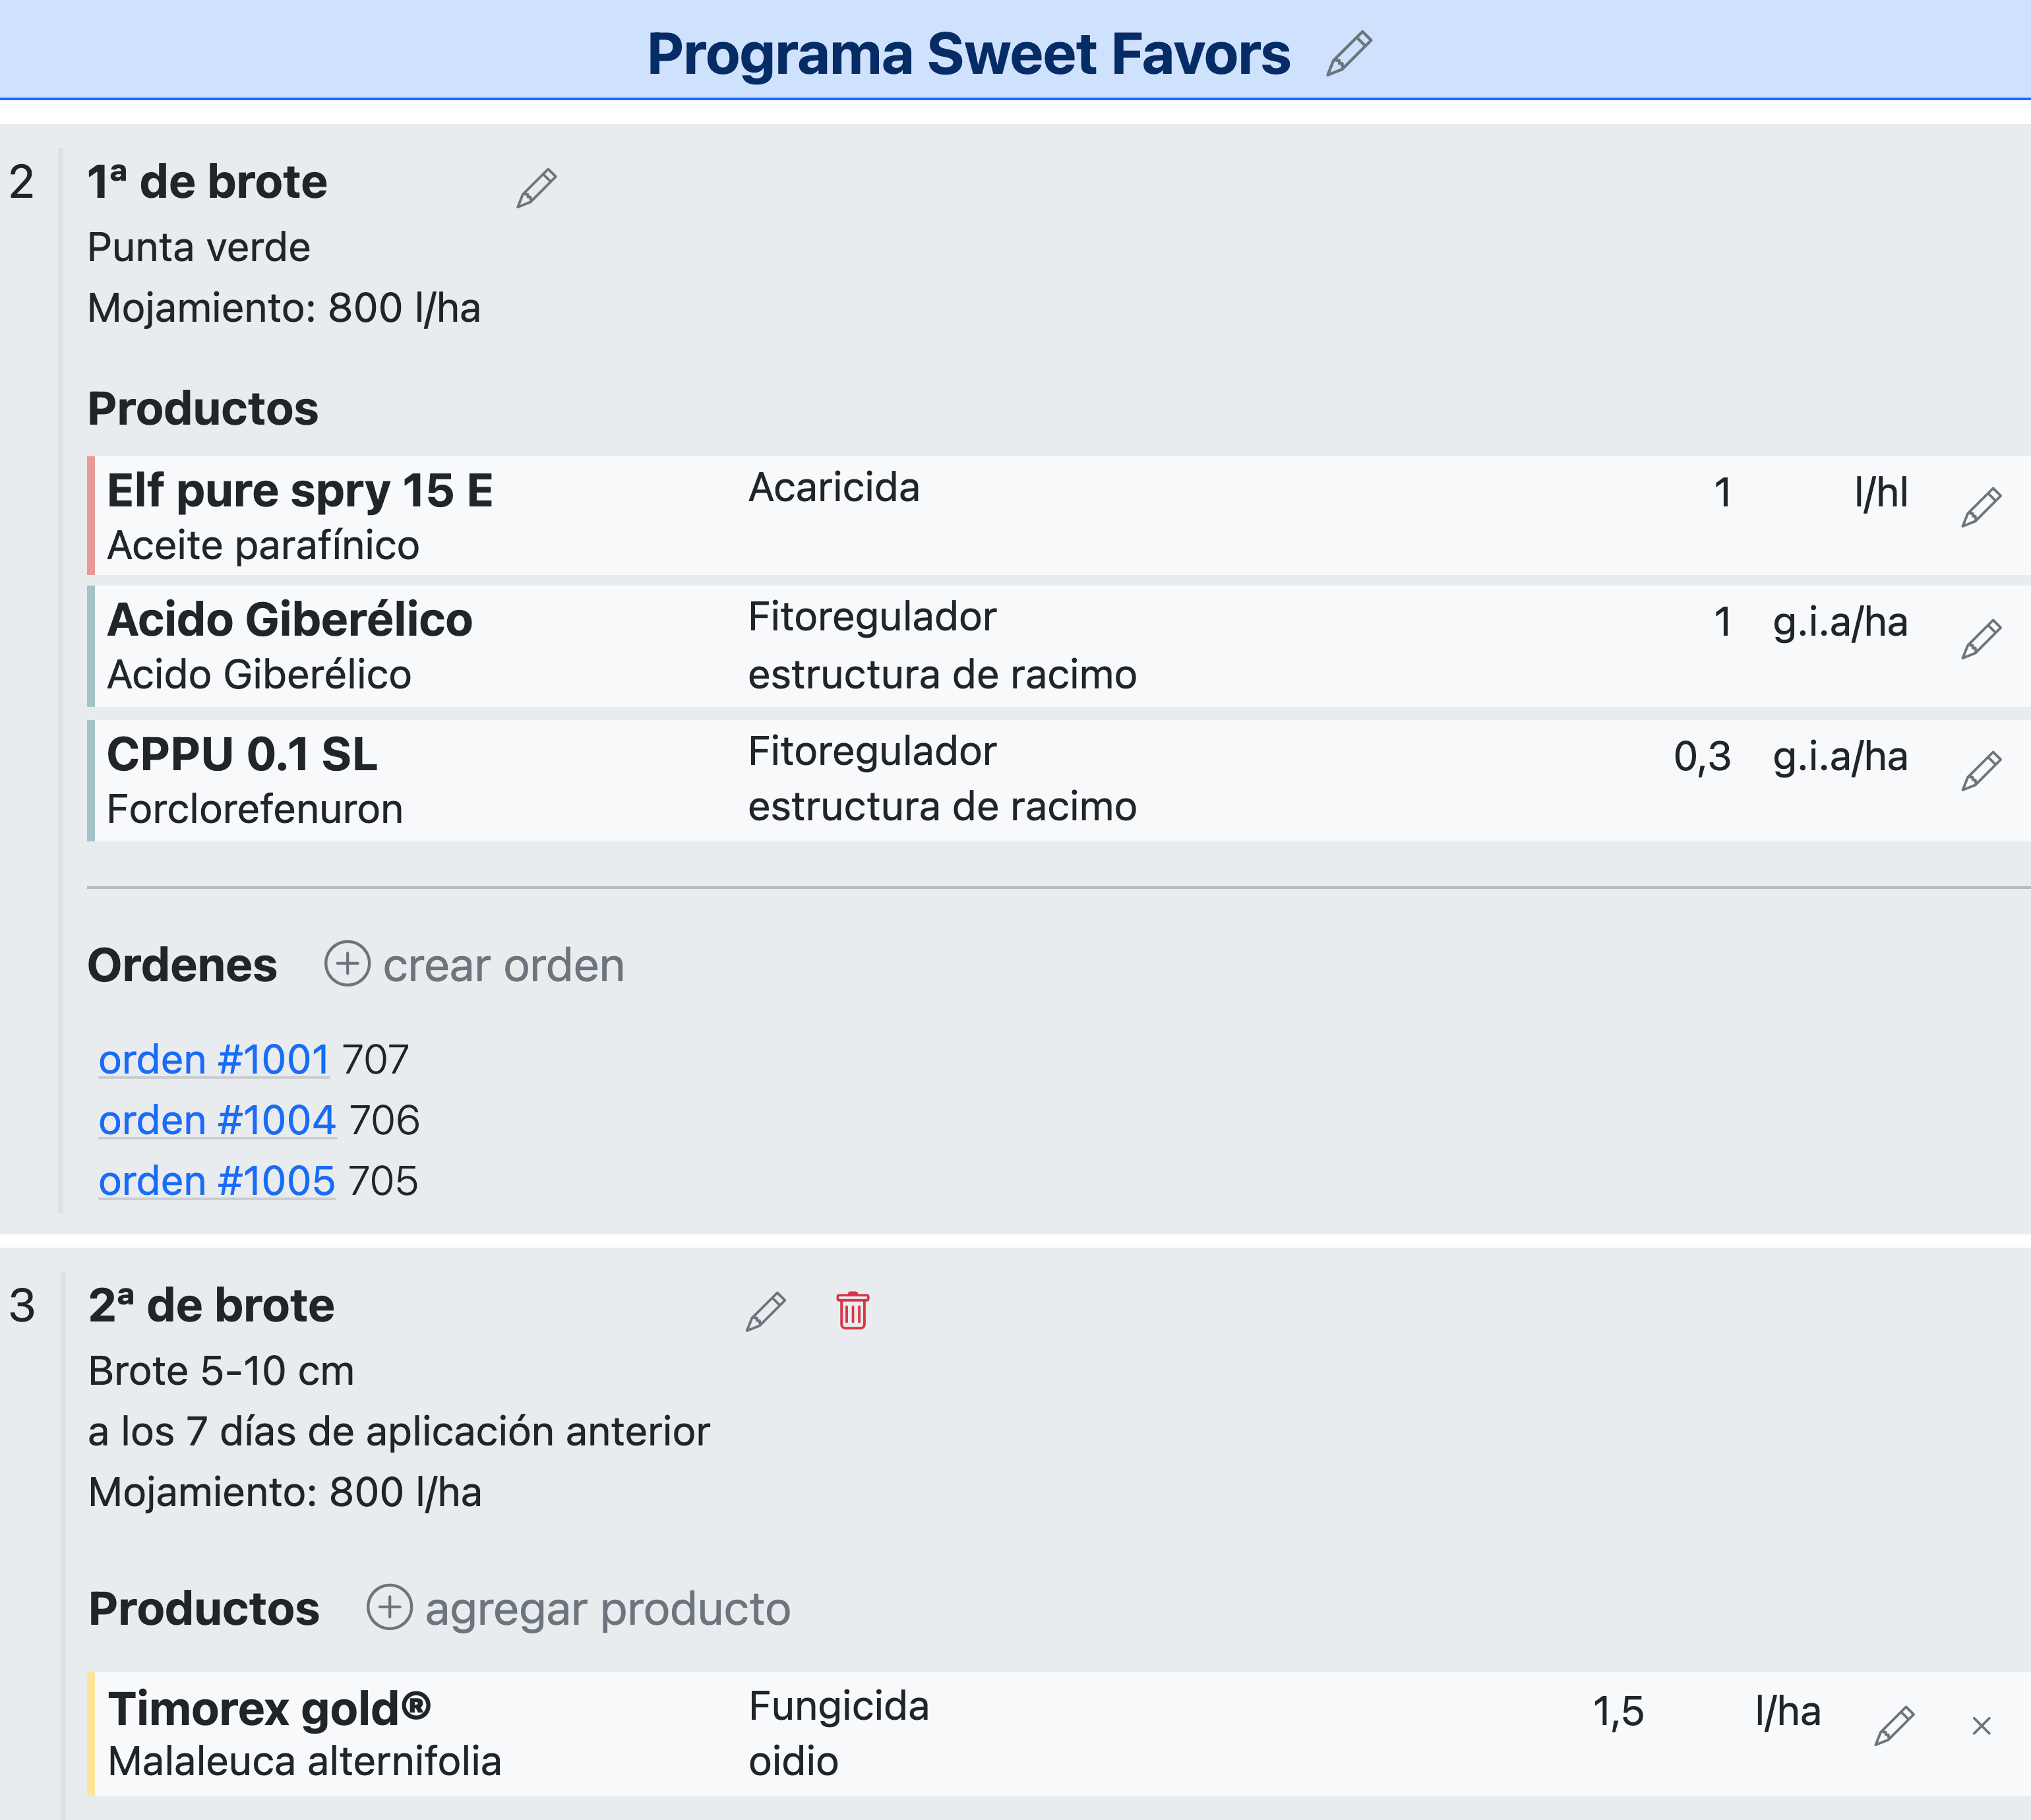The height and width of the screenshot is (1820, 2031).
Task: Click the Timorex gold® product name
Action: [x=269, y=1708]
